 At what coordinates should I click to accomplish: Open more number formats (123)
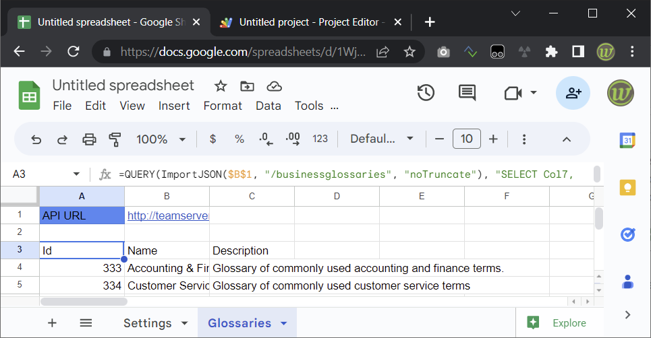point(320,139)
